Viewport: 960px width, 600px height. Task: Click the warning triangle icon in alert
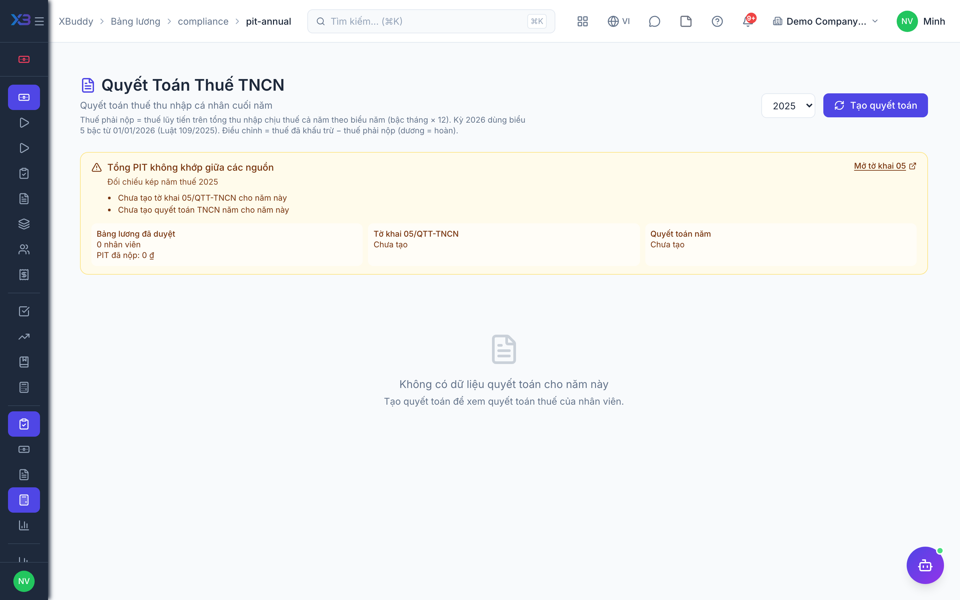click(x=96, y=167)
